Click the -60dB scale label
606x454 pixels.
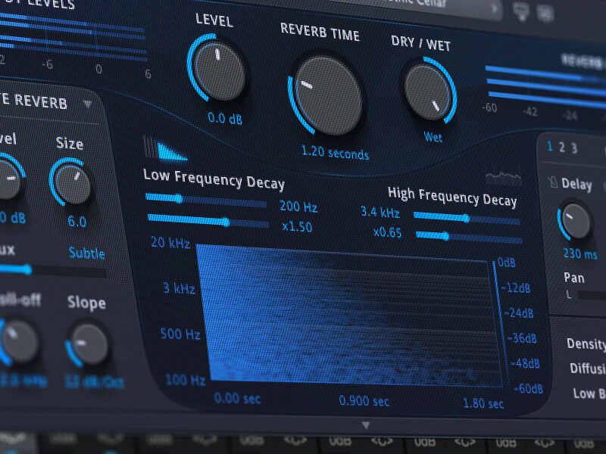point(528,388)
